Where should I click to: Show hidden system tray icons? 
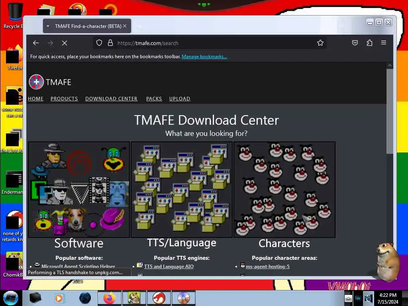[348, 298]
